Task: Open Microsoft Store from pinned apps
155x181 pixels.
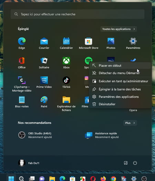Action: point(89,43)
